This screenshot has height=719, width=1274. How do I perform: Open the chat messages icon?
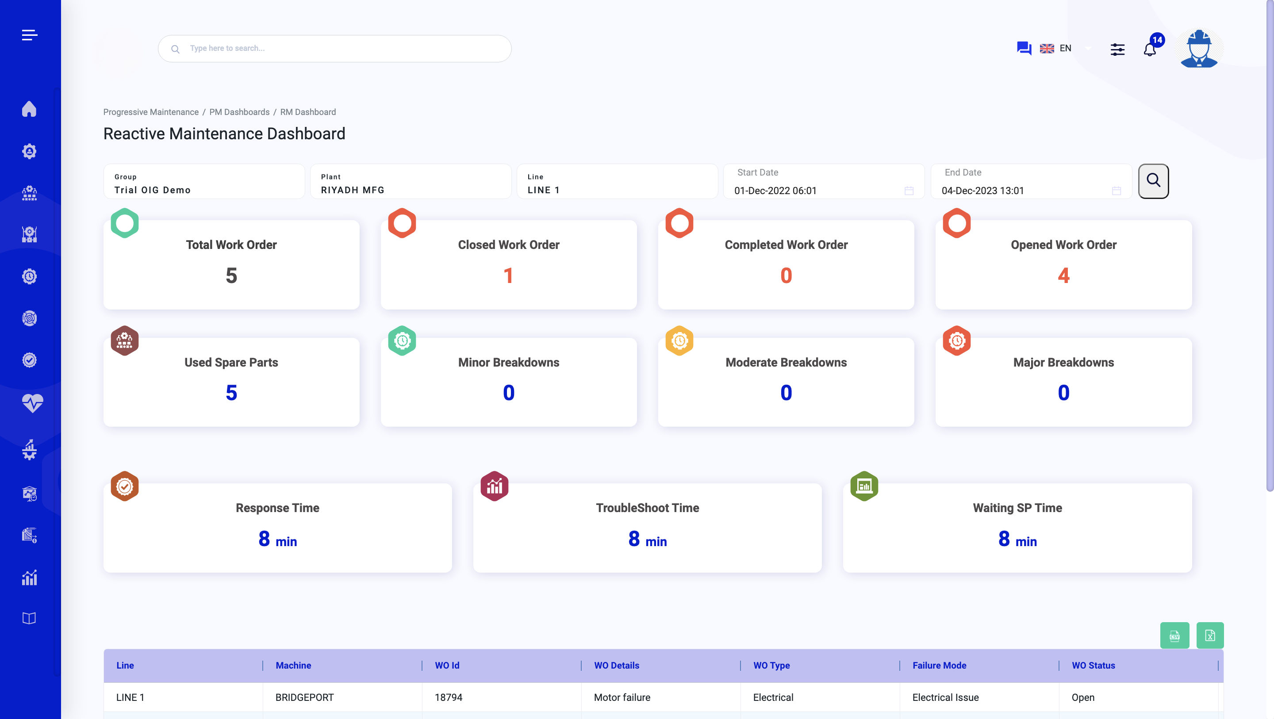(1024, 48)
